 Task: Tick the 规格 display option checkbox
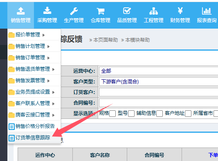(112, 114)
